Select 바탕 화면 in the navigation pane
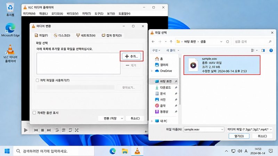278x156 pixels. pyautogui.click(x=163, y=81)
